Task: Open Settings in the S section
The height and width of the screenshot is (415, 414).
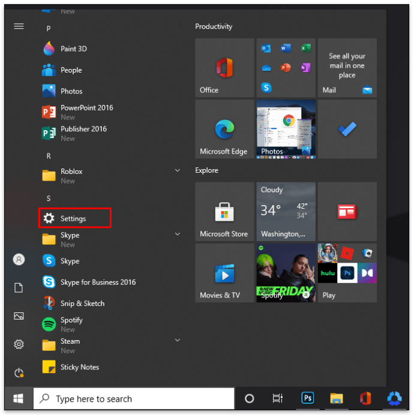Action: [x=75, y=218]
